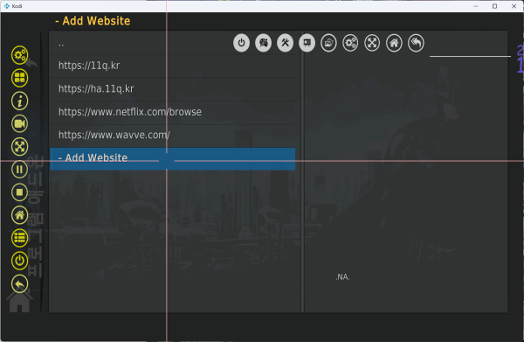The image size is (524, 342).
Task: Go up via the '..' parent entry
Action: (173, 43)
